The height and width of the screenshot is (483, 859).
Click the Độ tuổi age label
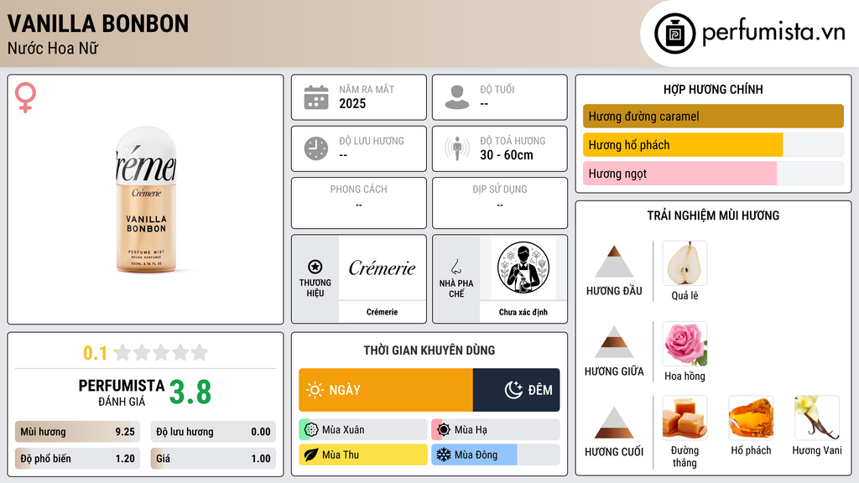[x=497, y=89]
